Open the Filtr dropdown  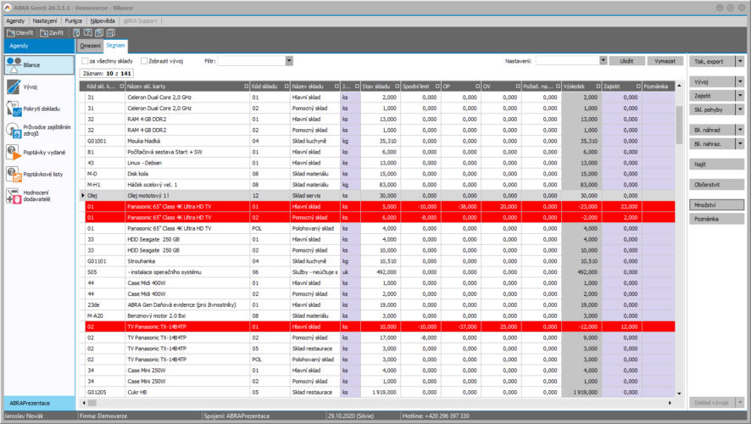289,61
